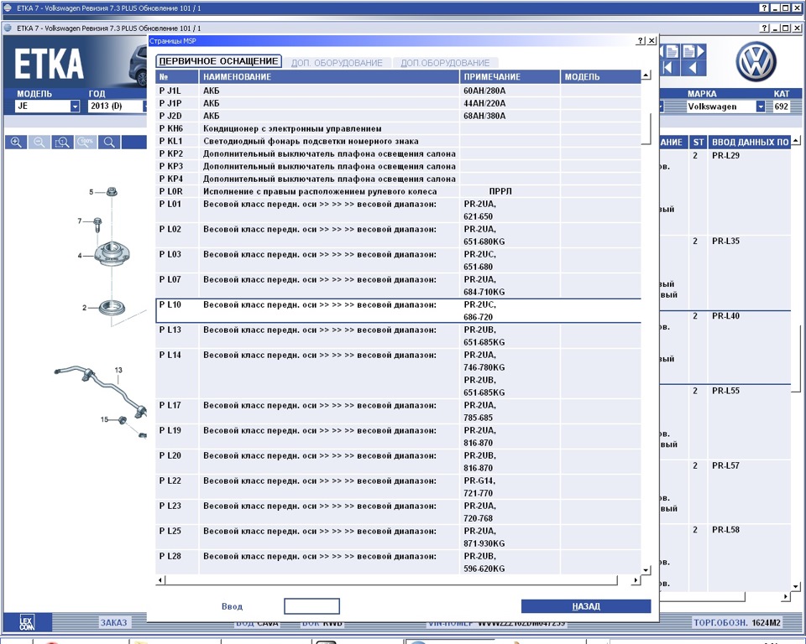Select row P L01 весовой класс
The height and width of the screenshot is (644, 806).
398,210
